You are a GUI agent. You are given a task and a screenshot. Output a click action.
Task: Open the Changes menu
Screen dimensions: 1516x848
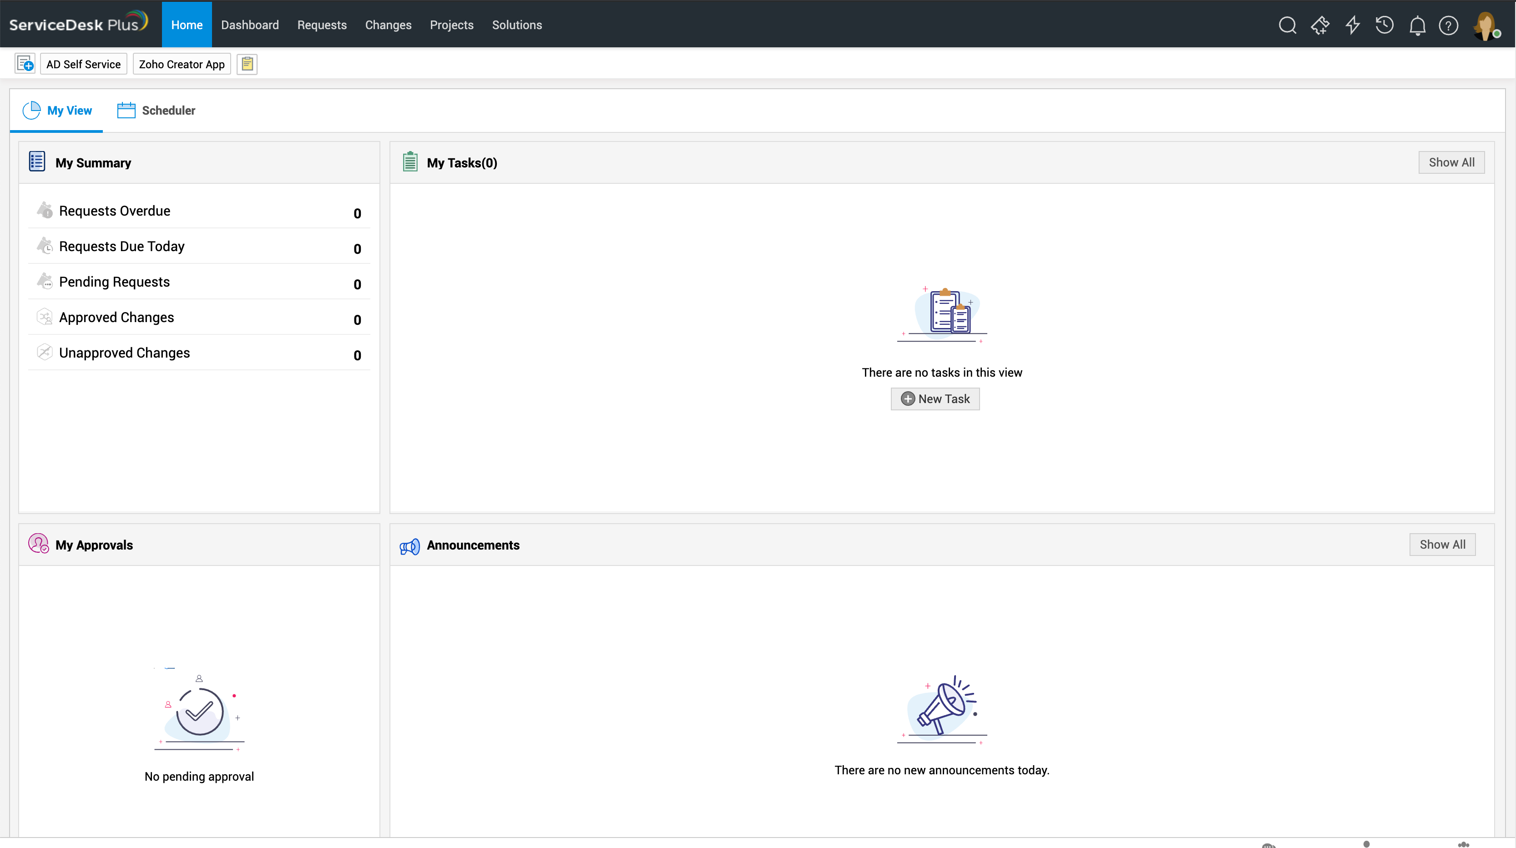[x=388, y=25]
